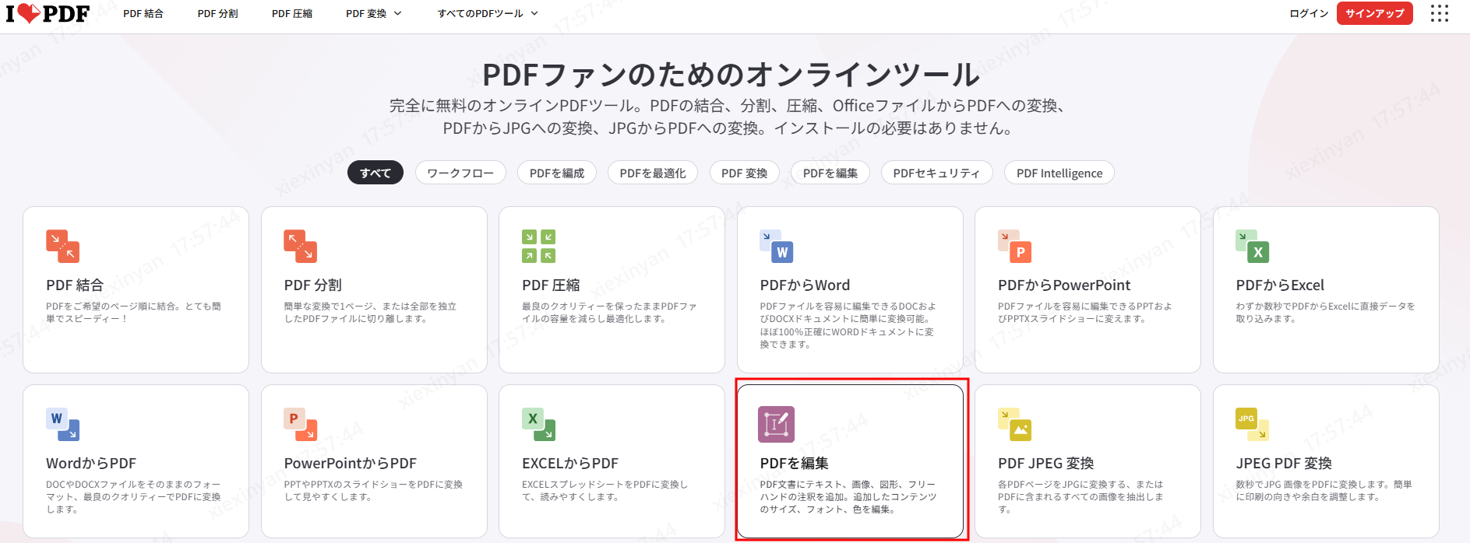Click the WordからPDF description text
1470x543 pixels.
[133, 497]
